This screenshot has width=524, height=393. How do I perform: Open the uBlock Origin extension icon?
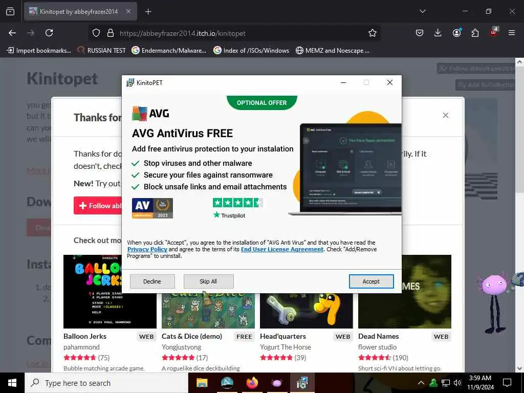494,32
